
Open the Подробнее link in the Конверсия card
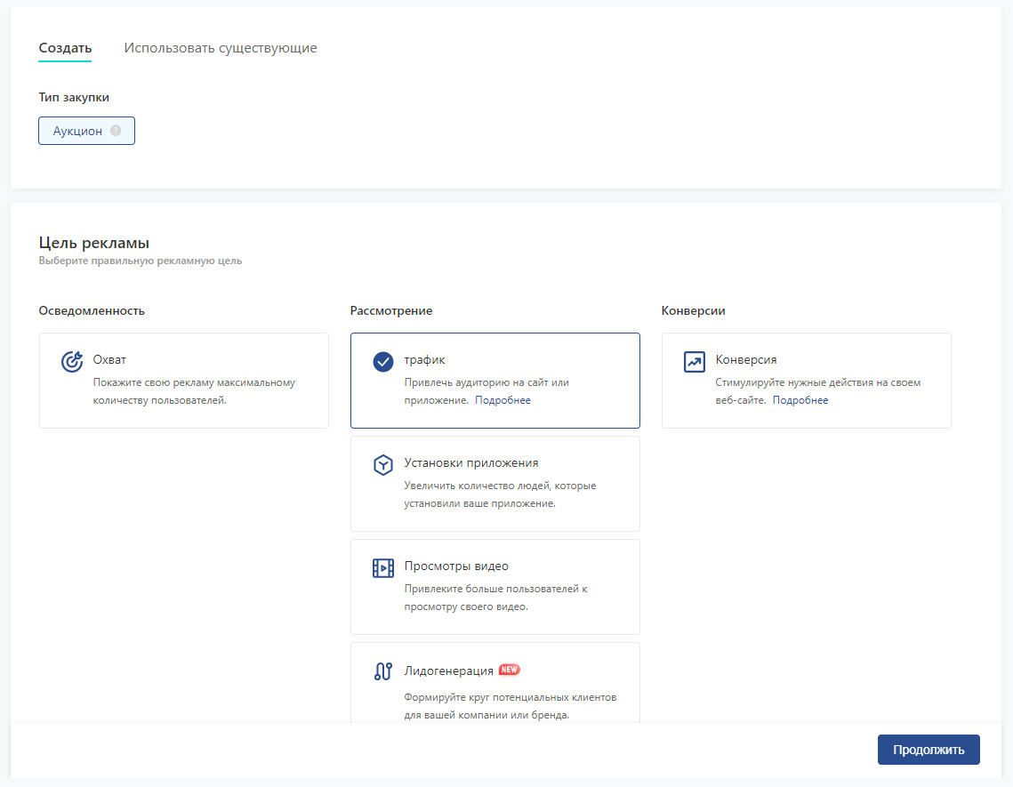[x=800, y=400]
